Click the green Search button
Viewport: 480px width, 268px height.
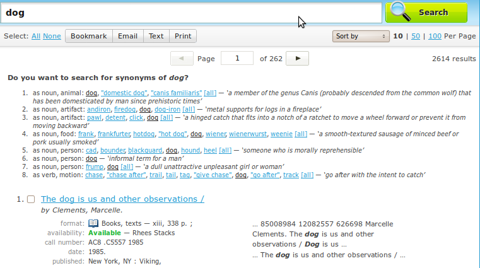tap(426, 13)
